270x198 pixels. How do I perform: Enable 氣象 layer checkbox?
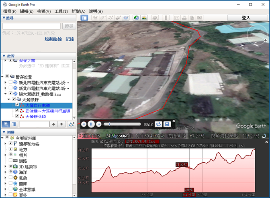coord(10,177)
